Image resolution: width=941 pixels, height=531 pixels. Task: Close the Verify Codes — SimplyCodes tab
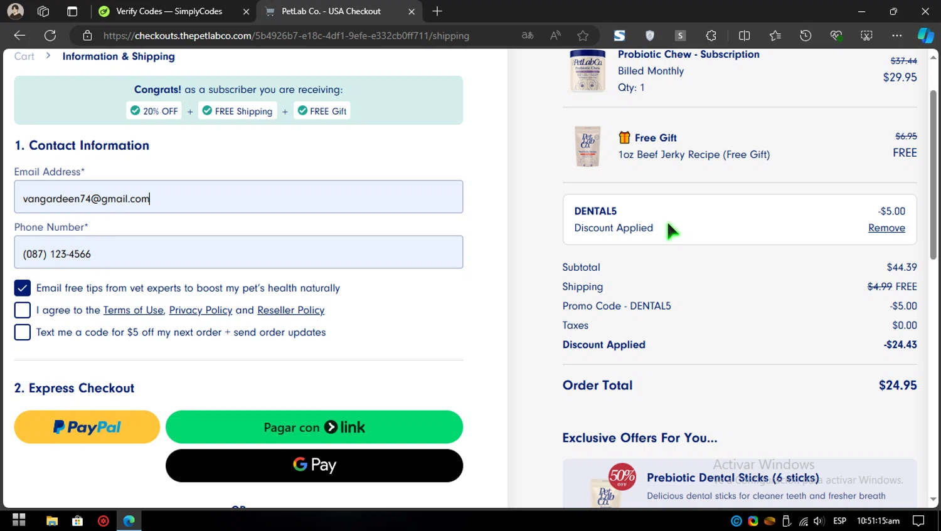[246, 11]
